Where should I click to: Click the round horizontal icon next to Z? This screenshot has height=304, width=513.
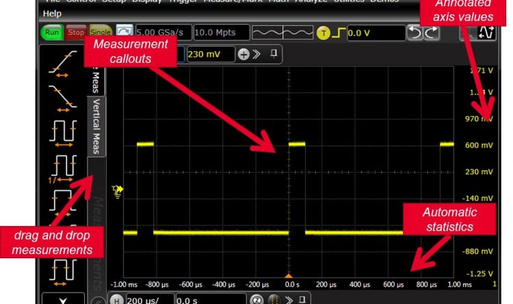[x=274, y=299]
